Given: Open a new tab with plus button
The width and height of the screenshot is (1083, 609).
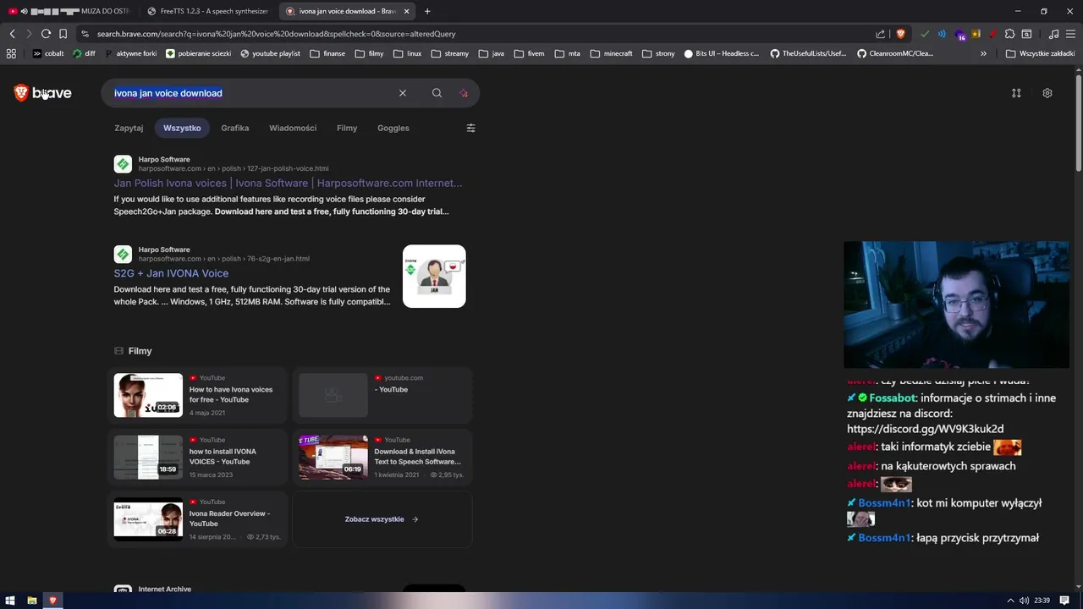Looking at the screenshot, I should [x=427, y=11].
